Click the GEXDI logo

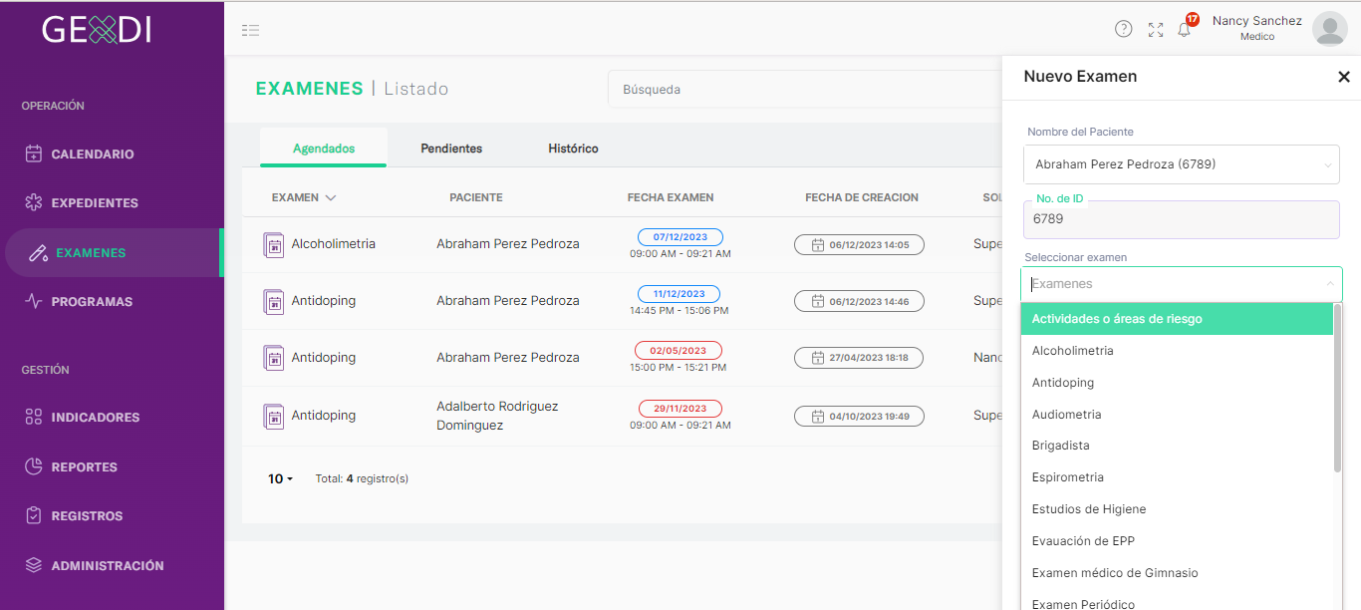click(x=97, y=29)
